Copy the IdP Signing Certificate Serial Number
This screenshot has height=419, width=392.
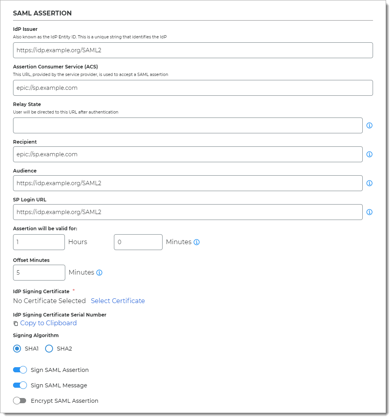pos(48,323)
